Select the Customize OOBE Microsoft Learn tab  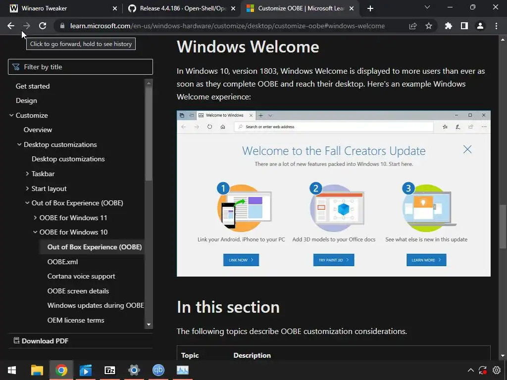(301, 8)
